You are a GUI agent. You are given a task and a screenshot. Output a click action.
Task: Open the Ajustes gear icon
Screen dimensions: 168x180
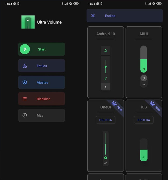tap(25, 82)
